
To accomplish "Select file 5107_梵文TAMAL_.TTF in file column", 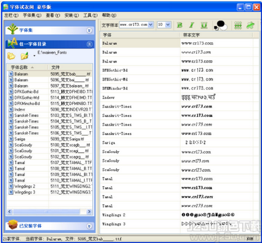I will click(x=71, y=162).
